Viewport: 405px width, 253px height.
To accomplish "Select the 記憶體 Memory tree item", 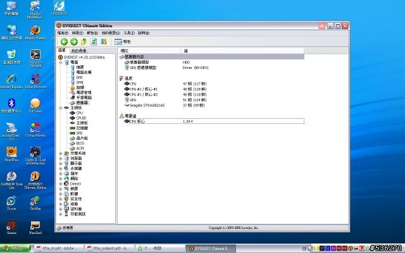I will (x=82, y=128).
